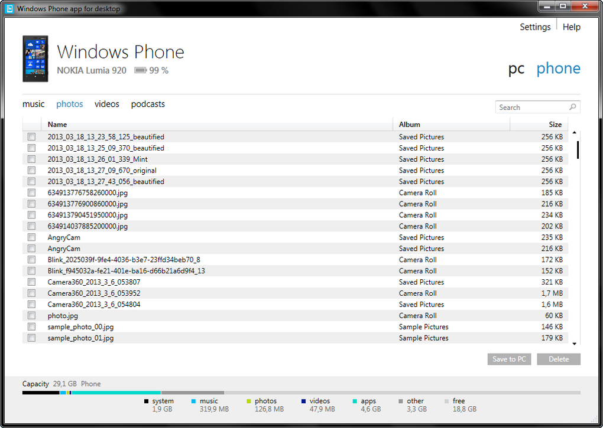Image resolution: width=603 pixels, height=428 pixels.
Task: Click the apps 4,6 GB legend text
Action: click(x=371, y=405)
